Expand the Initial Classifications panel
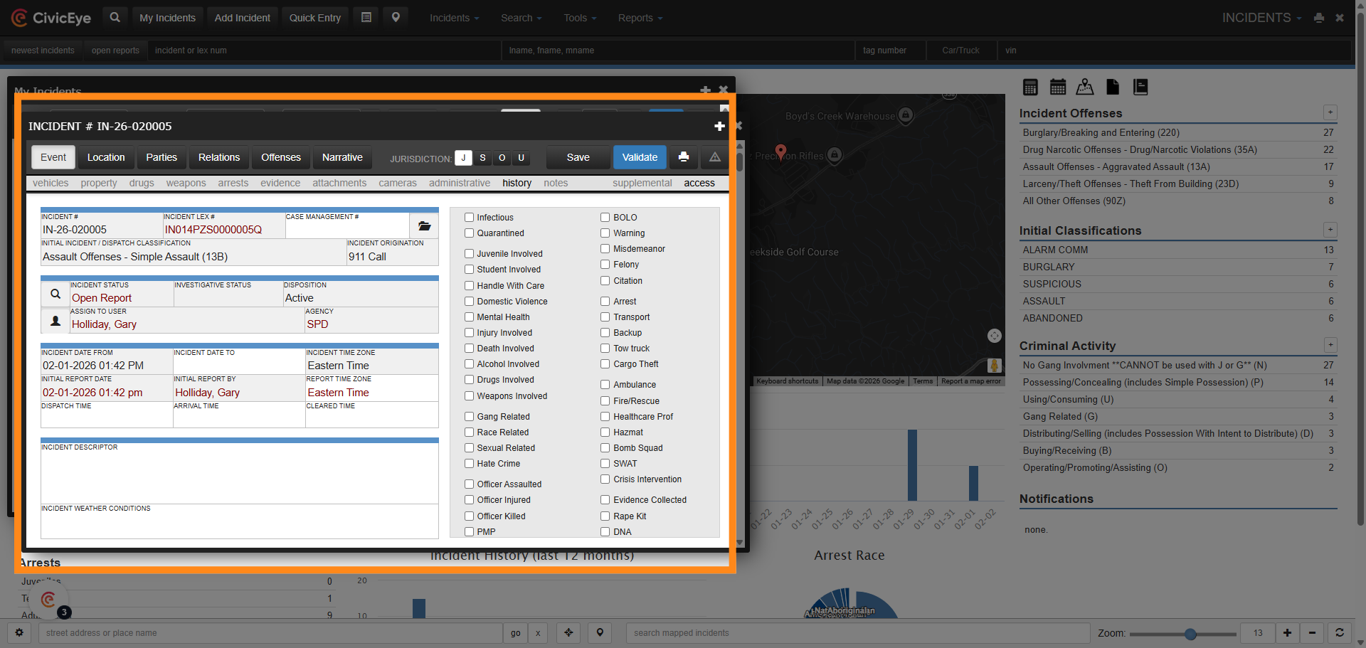Screen dimensions: 1366x648 1330,230
